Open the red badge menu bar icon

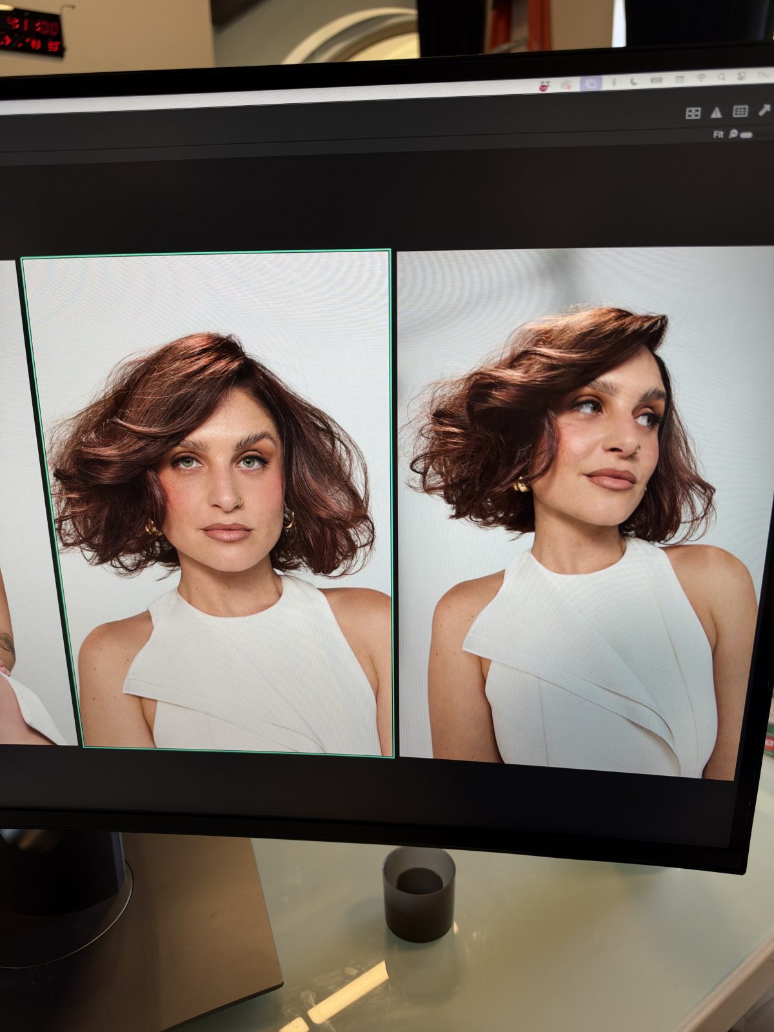click(x=543, y=86)
